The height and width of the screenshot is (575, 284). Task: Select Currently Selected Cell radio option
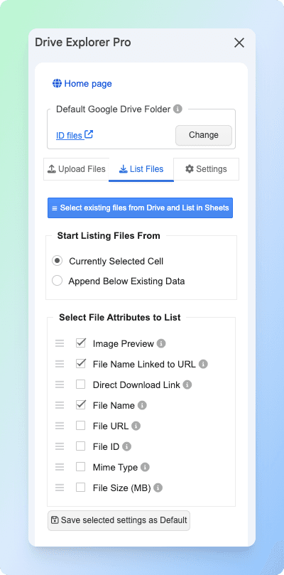(57, 261)
